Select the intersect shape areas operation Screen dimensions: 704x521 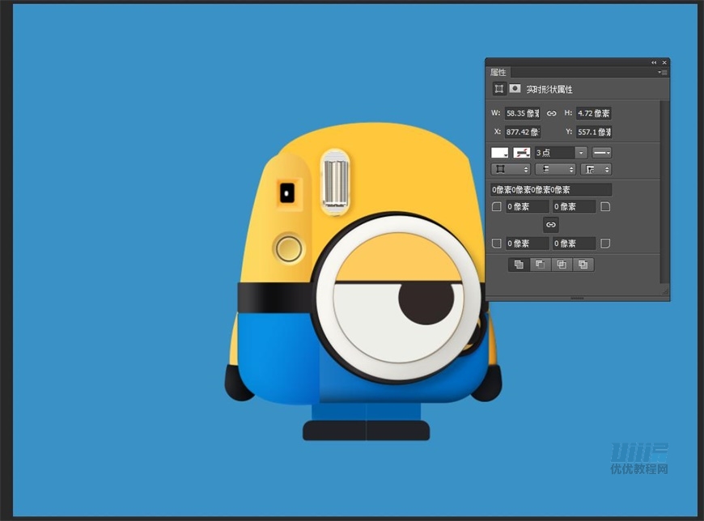point(562,265)
